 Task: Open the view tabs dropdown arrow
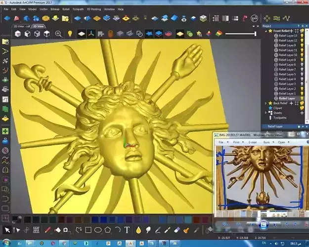(x=254, y=26)
